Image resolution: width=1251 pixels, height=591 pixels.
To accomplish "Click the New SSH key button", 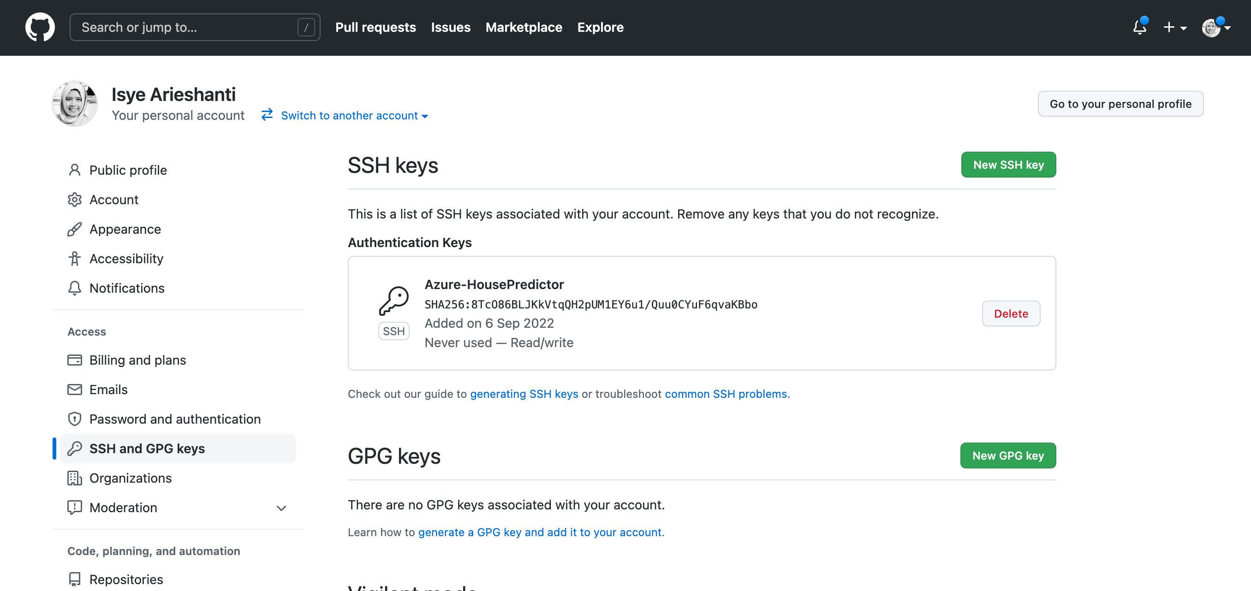I will click(x=1008, y=165).
